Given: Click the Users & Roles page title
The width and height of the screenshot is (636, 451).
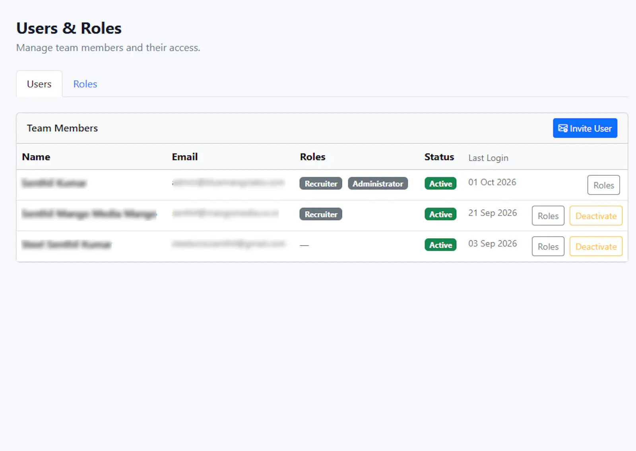Looking at the screenshot, I should (x=69, y=28).
